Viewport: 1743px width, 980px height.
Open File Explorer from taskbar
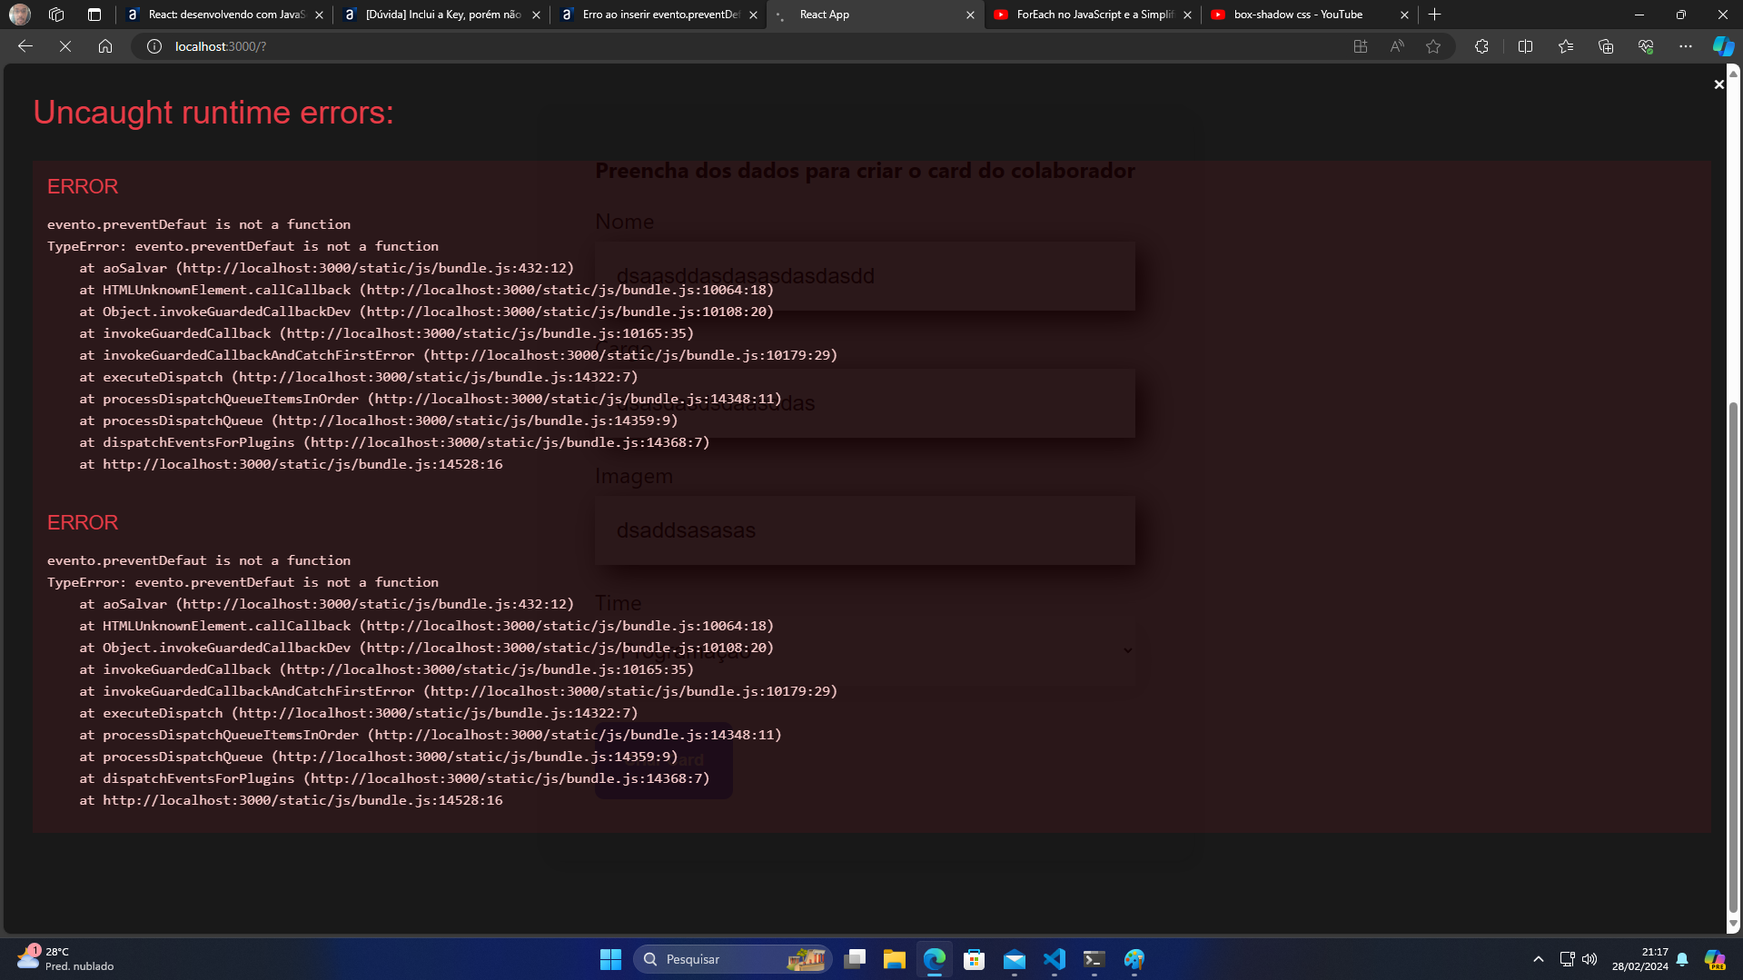(895, 959)
